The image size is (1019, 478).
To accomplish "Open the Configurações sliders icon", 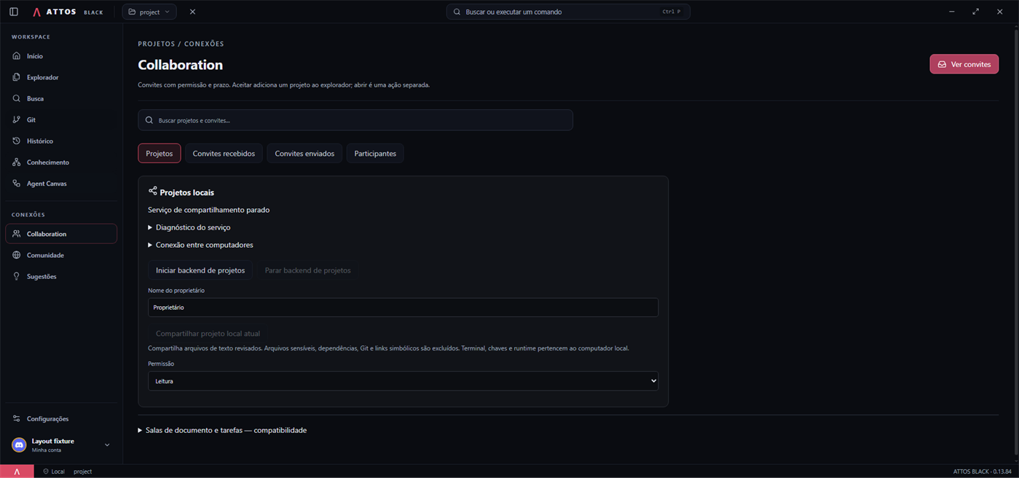I will (x=17, y=419).
